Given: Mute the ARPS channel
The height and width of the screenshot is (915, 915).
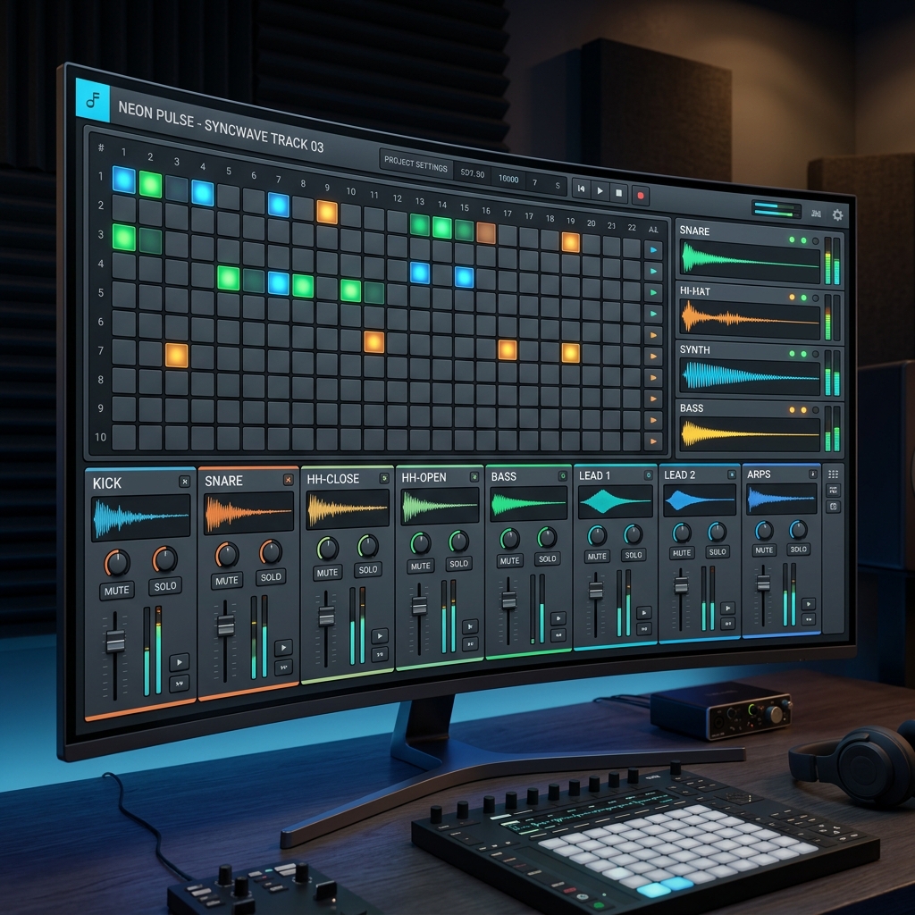Looking at the screenshot, I should 764,550.
